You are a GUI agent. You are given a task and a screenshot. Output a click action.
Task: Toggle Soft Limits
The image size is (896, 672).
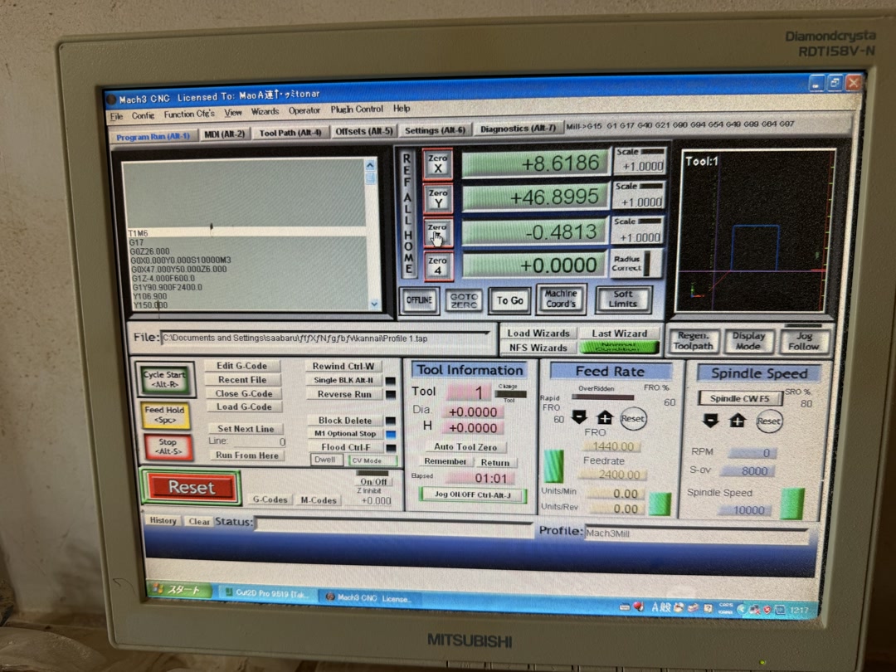(625, 299)
